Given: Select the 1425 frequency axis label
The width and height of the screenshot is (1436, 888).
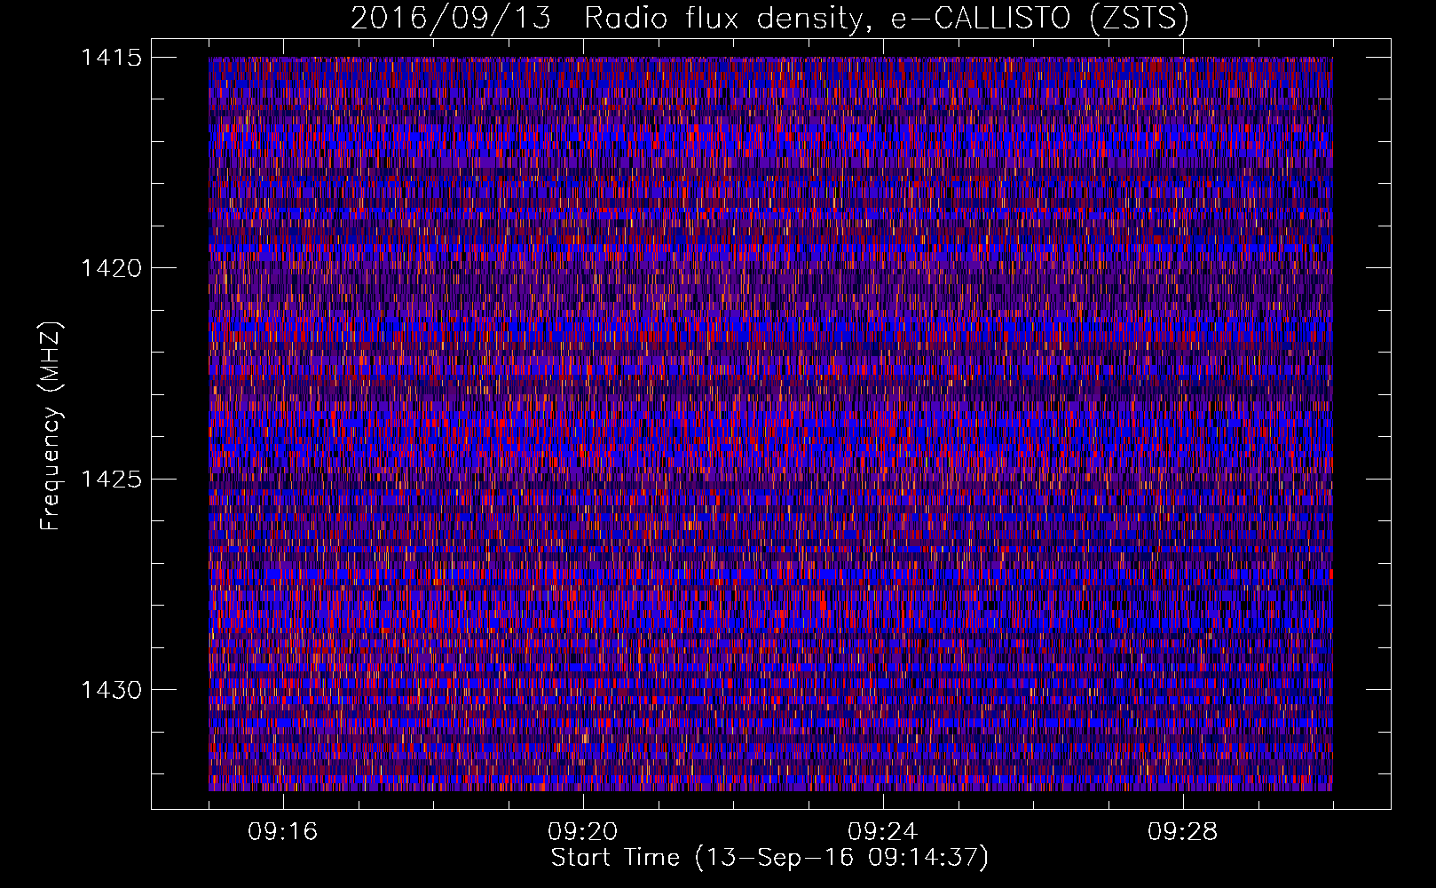Looking at the screenshot, I should (x=111, y=480).
